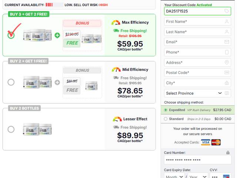Choose Standard shipping method
237x178 pixels.
tap(166, 119)
